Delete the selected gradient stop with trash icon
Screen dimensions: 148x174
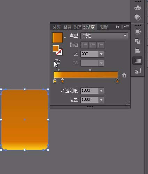(124, 75)
